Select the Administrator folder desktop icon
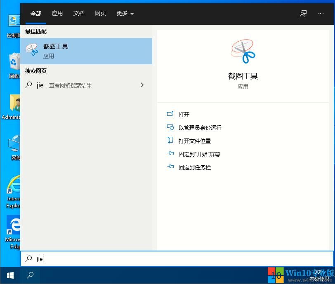The height and width of the screenshot is (284, 335). coord(11,107)
